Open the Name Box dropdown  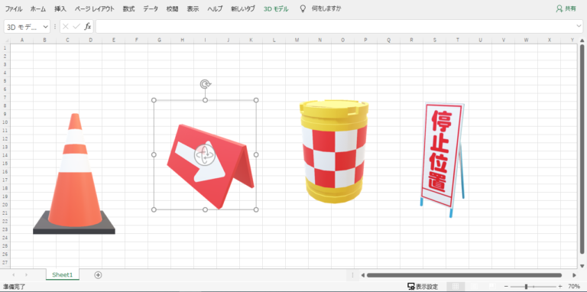coord(46,27)
